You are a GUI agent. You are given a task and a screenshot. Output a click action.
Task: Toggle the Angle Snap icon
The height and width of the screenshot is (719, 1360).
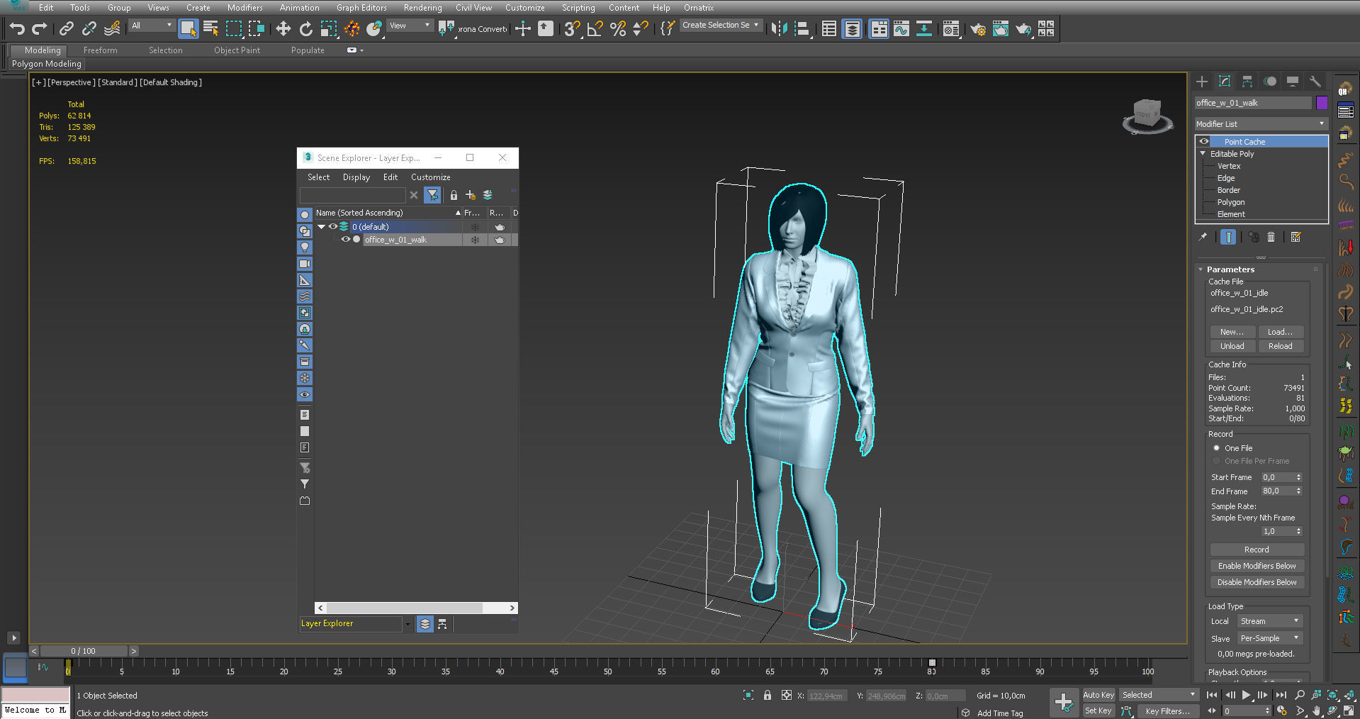tap(595, 28)
